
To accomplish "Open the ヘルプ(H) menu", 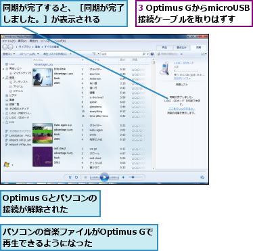I will pos(60,41).
